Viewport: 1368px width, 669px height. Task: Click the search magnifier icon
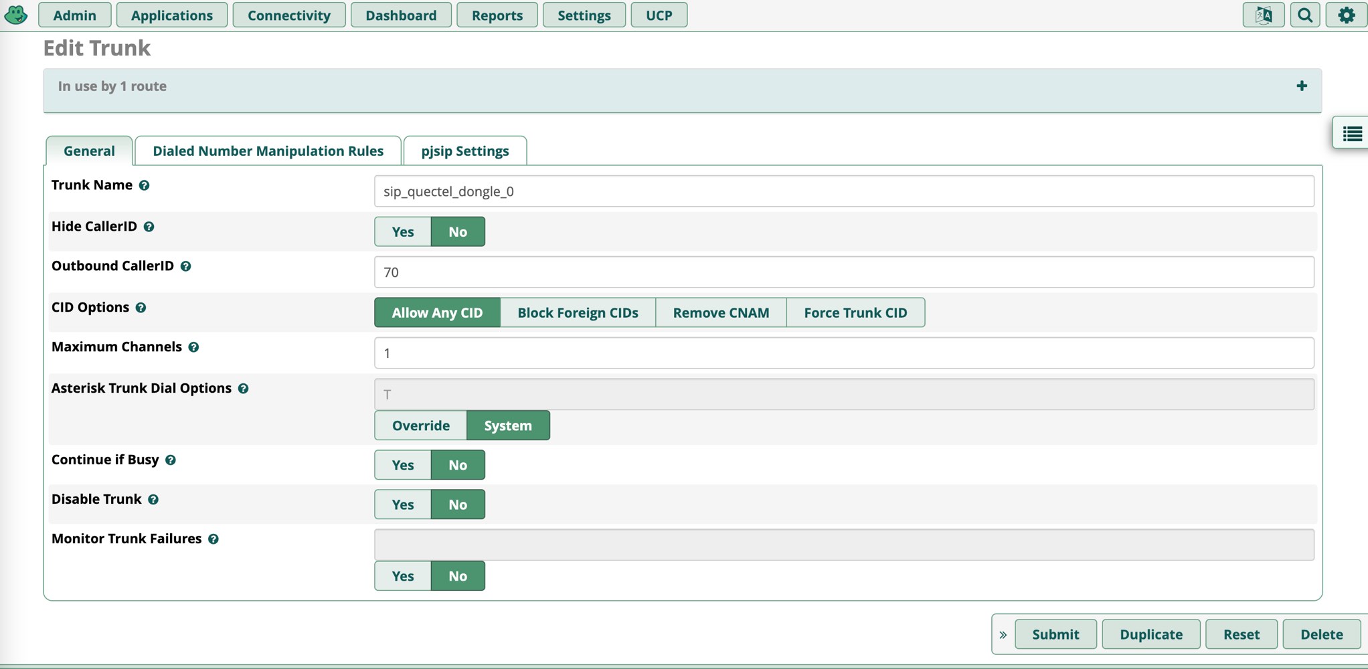pyautogui.click(x=1304, y=15)
